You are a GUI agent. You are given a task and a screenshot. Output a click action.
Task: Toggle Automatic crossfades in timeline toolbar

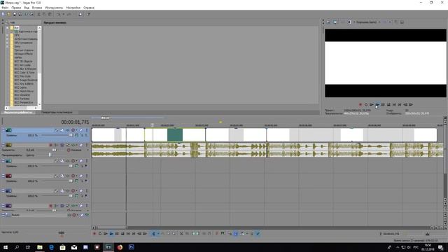pyautogui.click(x=236, y=234)
